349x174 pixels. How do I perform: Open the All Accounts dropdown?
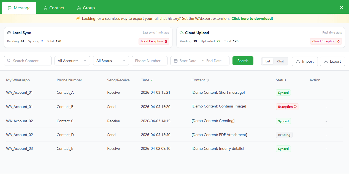click(72, 61)
